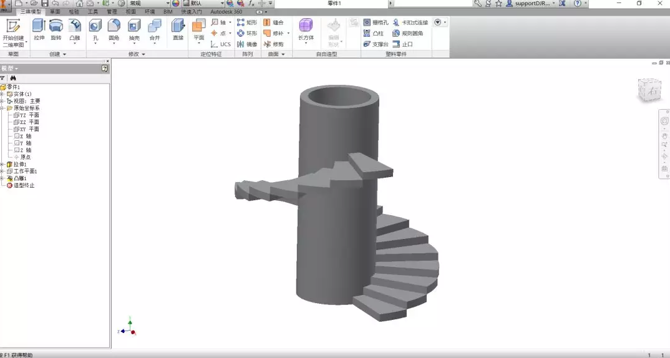
Task: Select Z 轴 in the browser tree
Action: (x=22, y=150)
